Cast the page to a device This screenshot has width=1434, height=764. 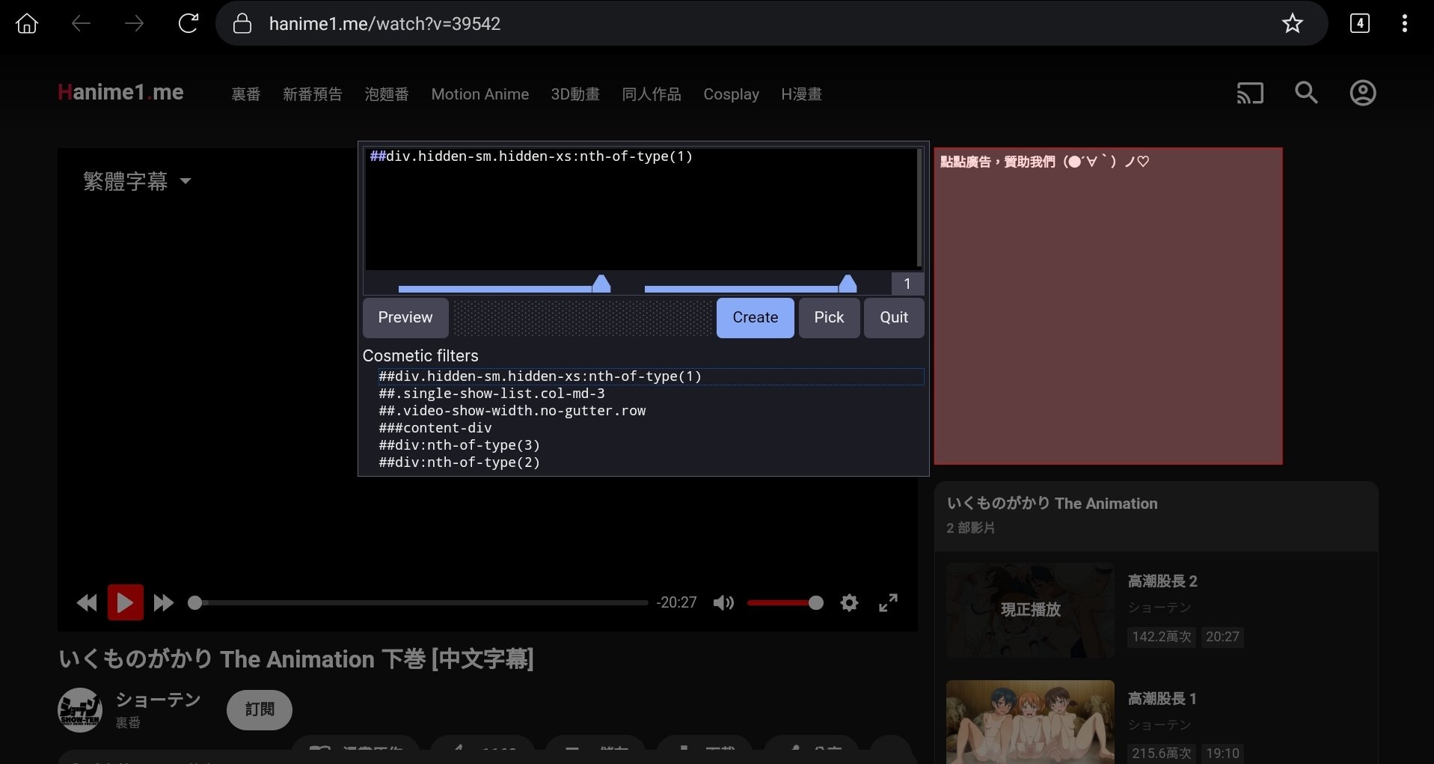coord(1249,93)
